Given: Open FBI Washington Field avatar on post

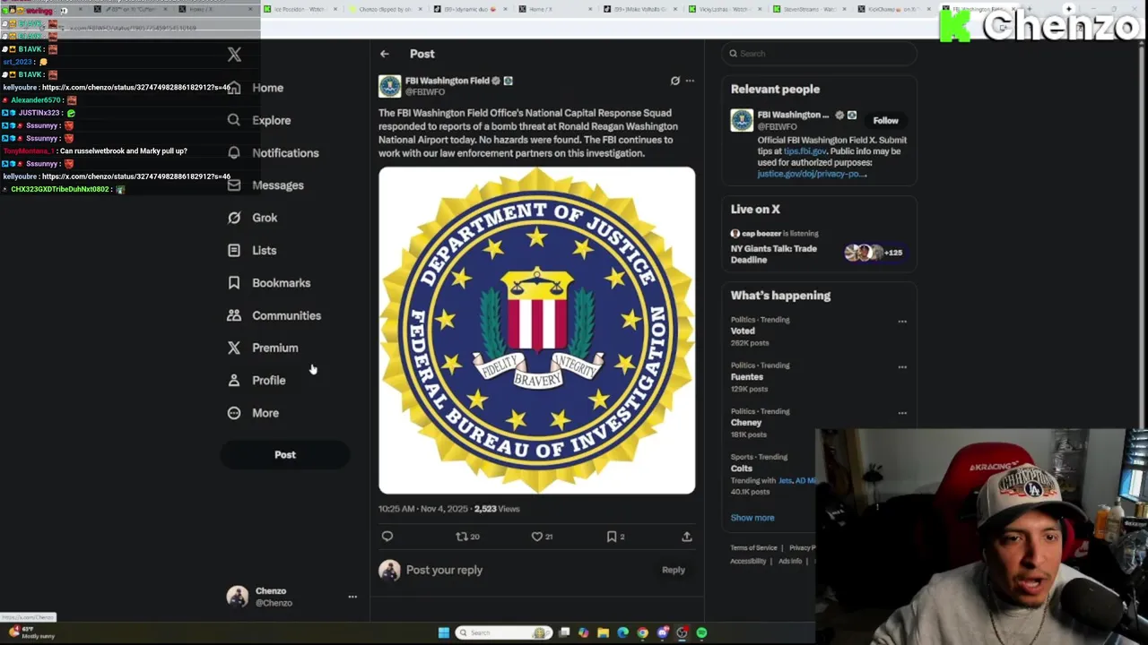Looking at the screenshot, I should tap(389, 86).
